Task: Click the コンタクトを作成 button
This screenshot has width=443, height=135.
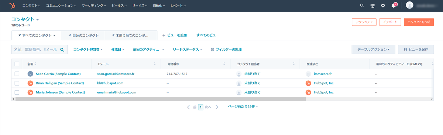Action: point(419,22)
